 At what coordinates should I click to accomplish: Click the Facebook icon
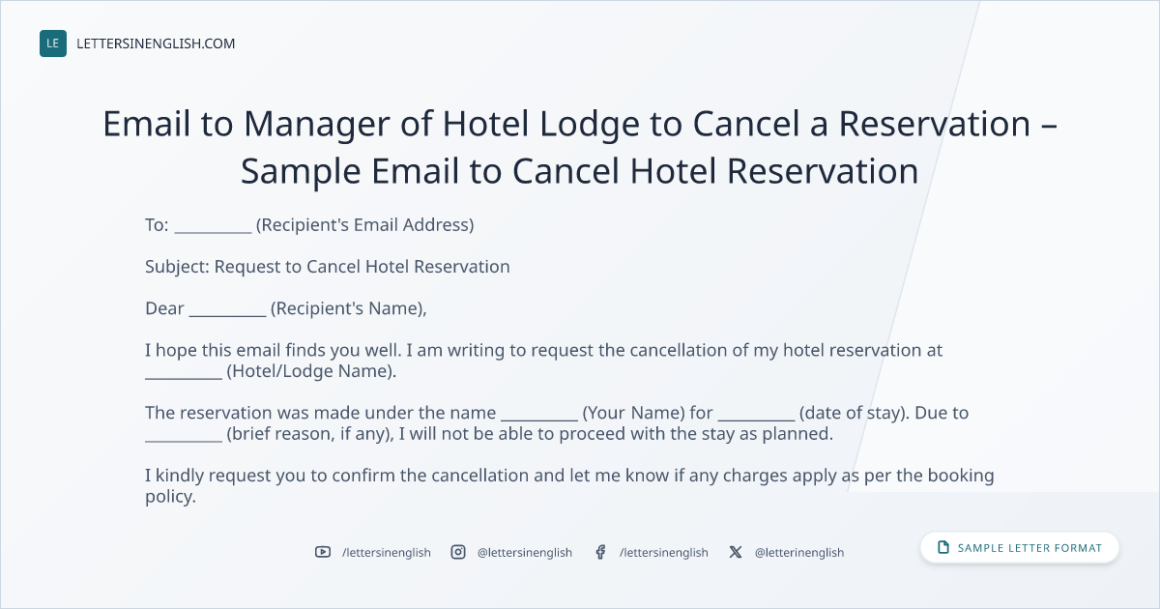point(600,552)
